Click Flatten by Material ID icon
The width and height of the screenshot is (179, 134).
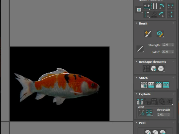point(162,101)
